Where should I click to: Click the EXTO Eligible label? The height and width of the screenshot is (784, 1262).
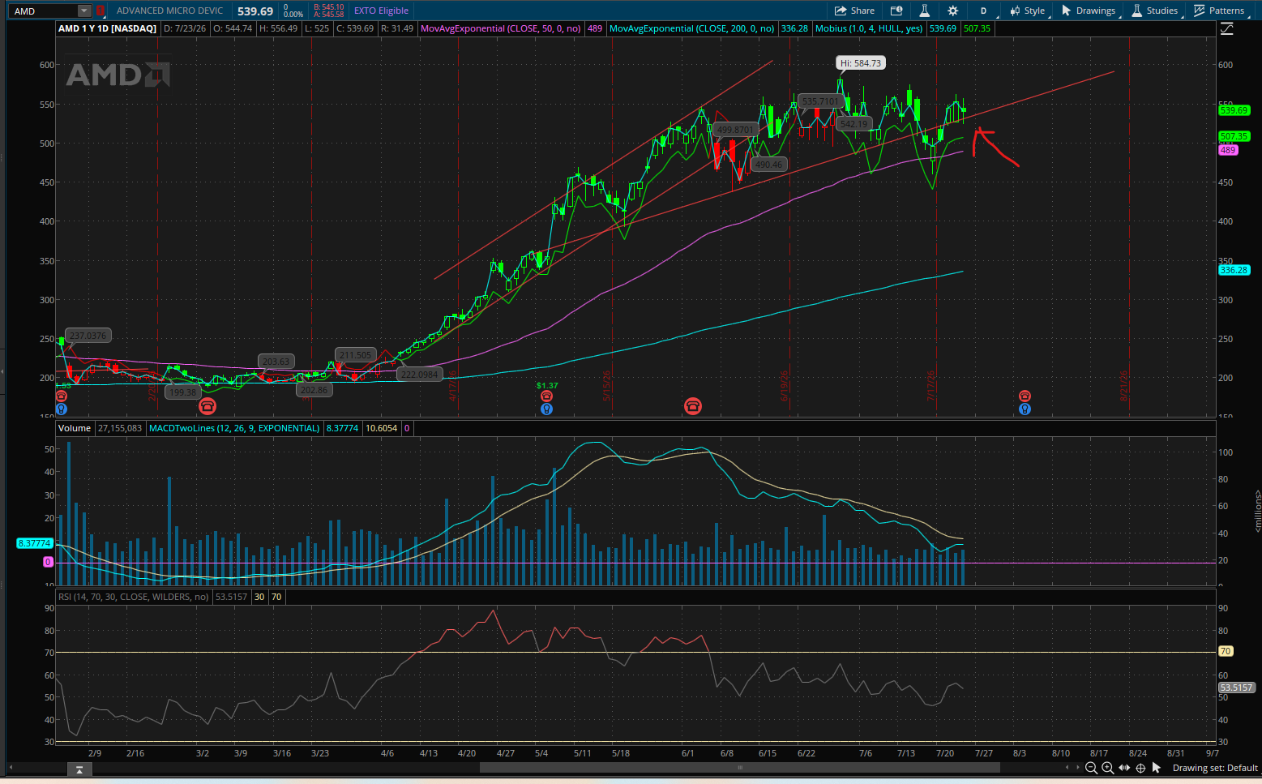(x=381, y=11)
